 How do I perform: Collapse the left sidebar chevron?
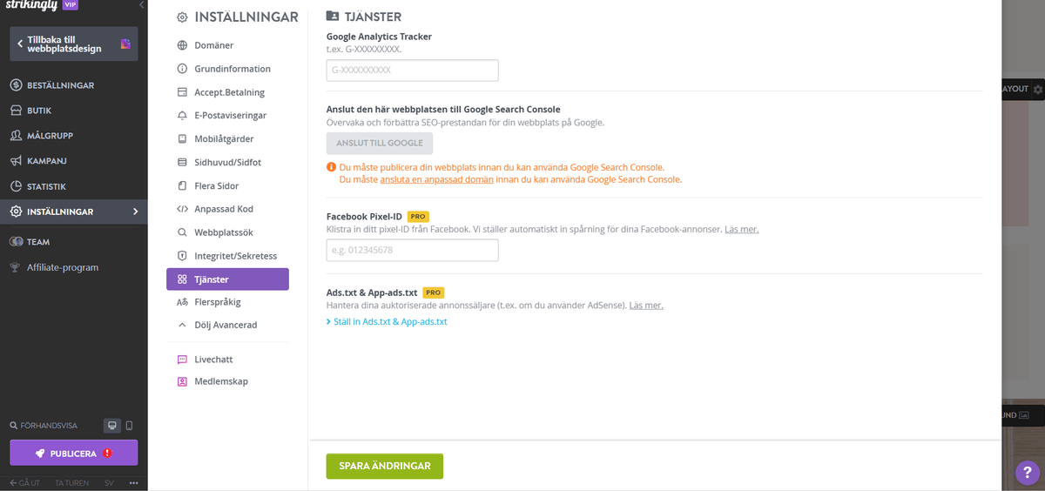tap(142, 5)
